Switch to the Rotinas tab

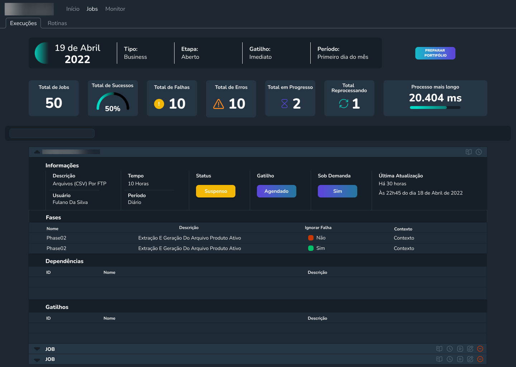tap(57, 23)
